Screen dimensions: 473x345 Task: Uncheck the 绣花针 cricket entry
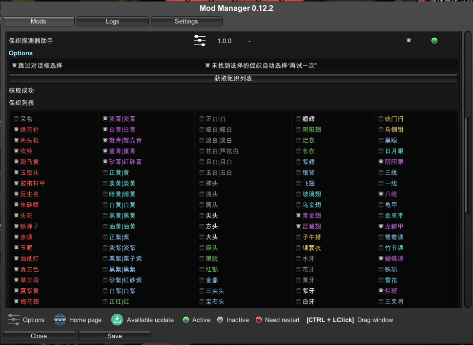tap(17, 129)
